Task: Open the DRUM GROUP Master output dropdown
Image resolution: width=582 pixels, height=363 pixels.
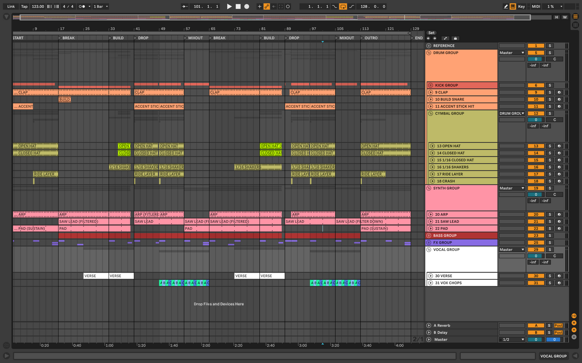Action: (512, 53)
